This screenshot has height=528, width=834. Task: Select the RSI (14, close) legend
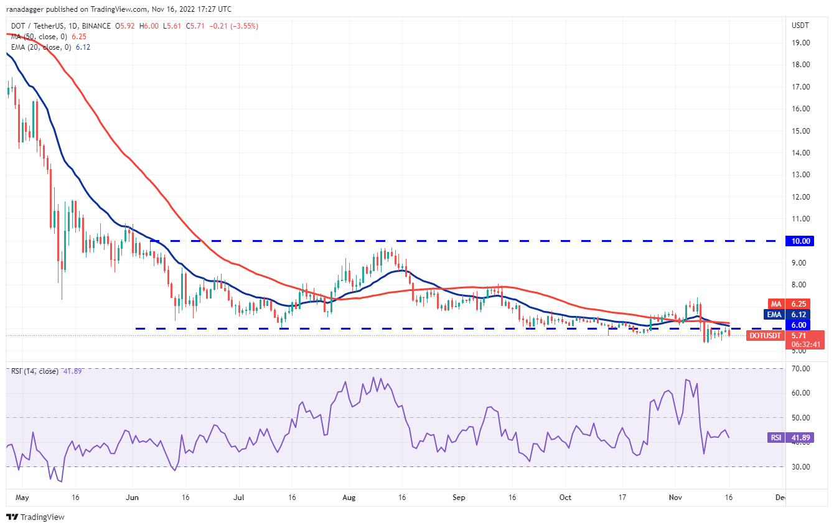click(35, 371)
